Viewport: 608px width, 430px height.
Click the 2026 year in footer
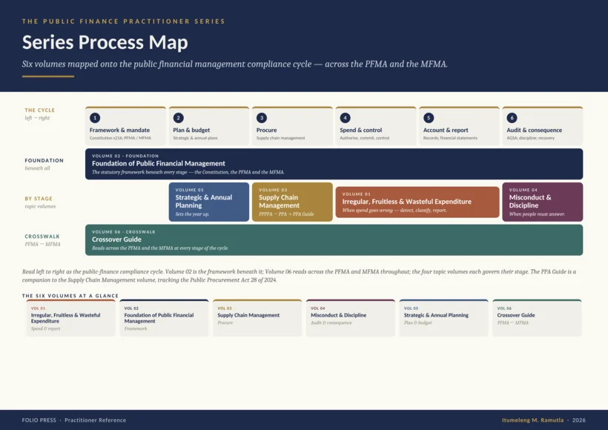pos(579,420)
